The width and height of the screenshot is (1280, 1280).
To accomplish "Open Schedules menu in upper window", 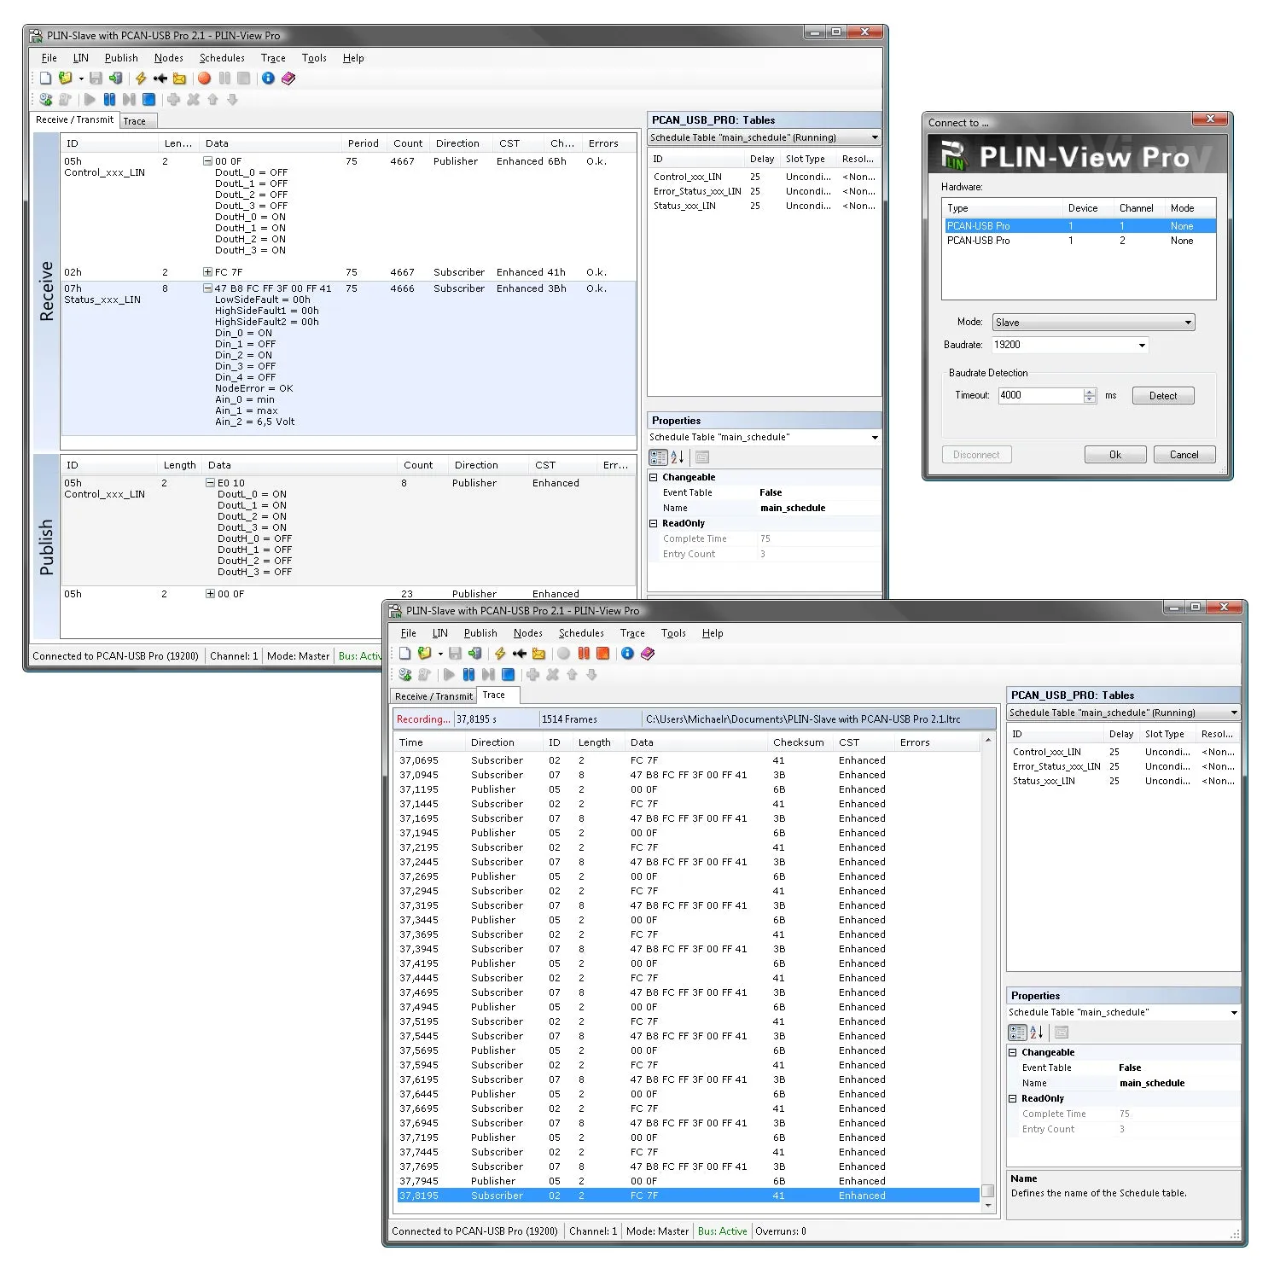I will click(222, 58).
